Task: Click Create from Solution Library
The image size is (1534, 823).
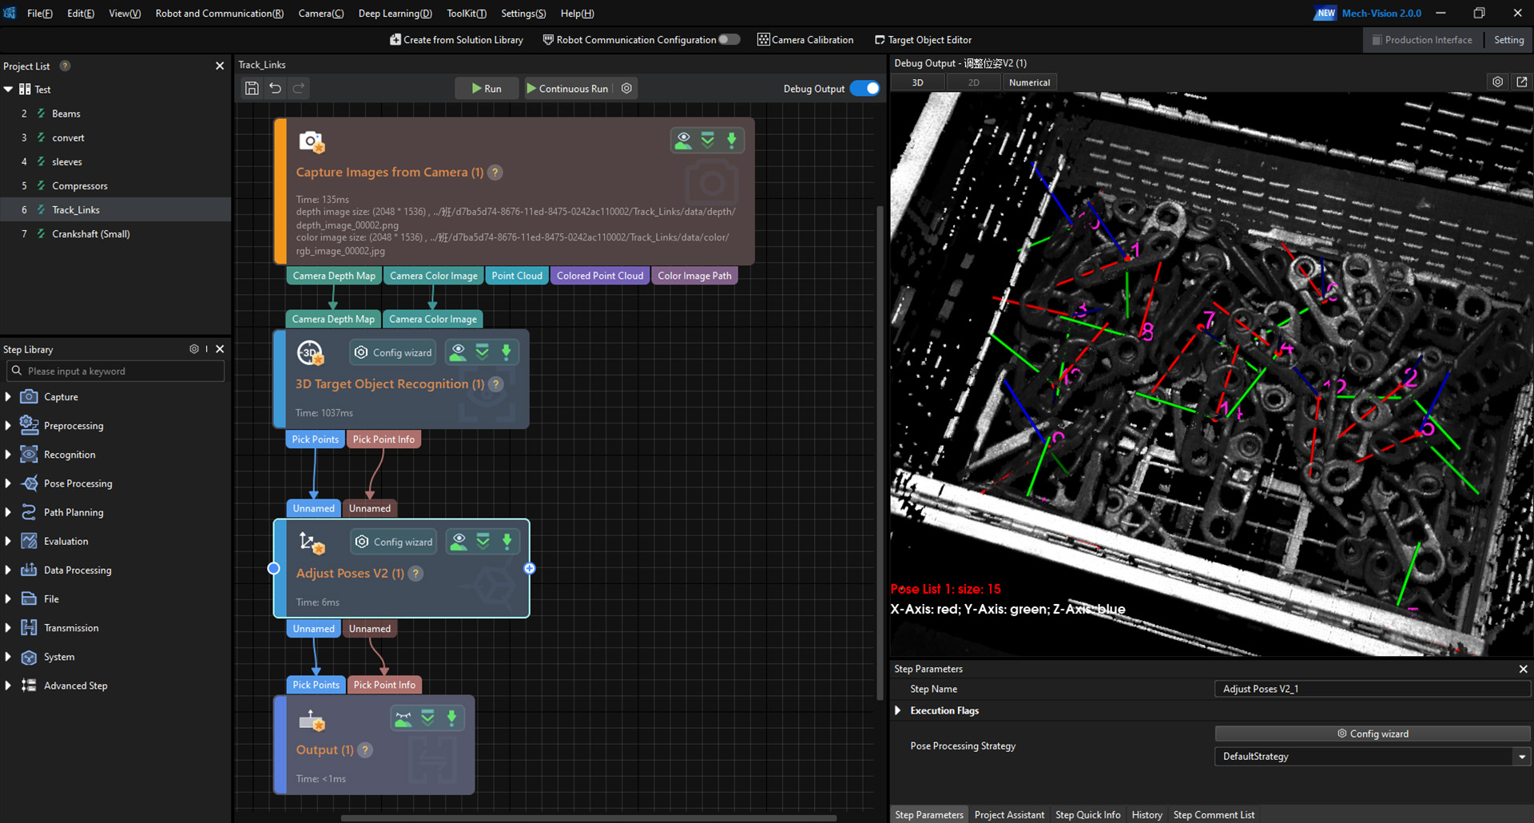Action: [x=457, y=39]
